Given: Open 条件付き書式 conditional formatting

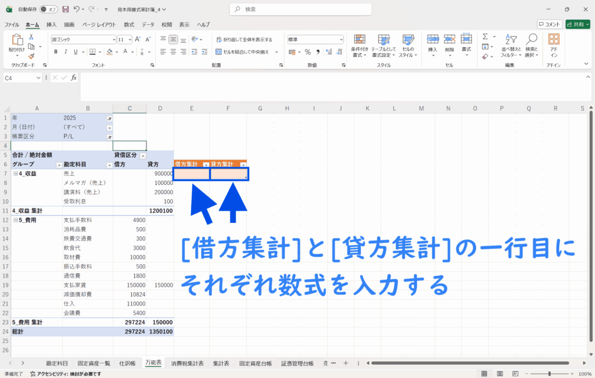Looking at the screenshot, I should click(x=360, y=45).
